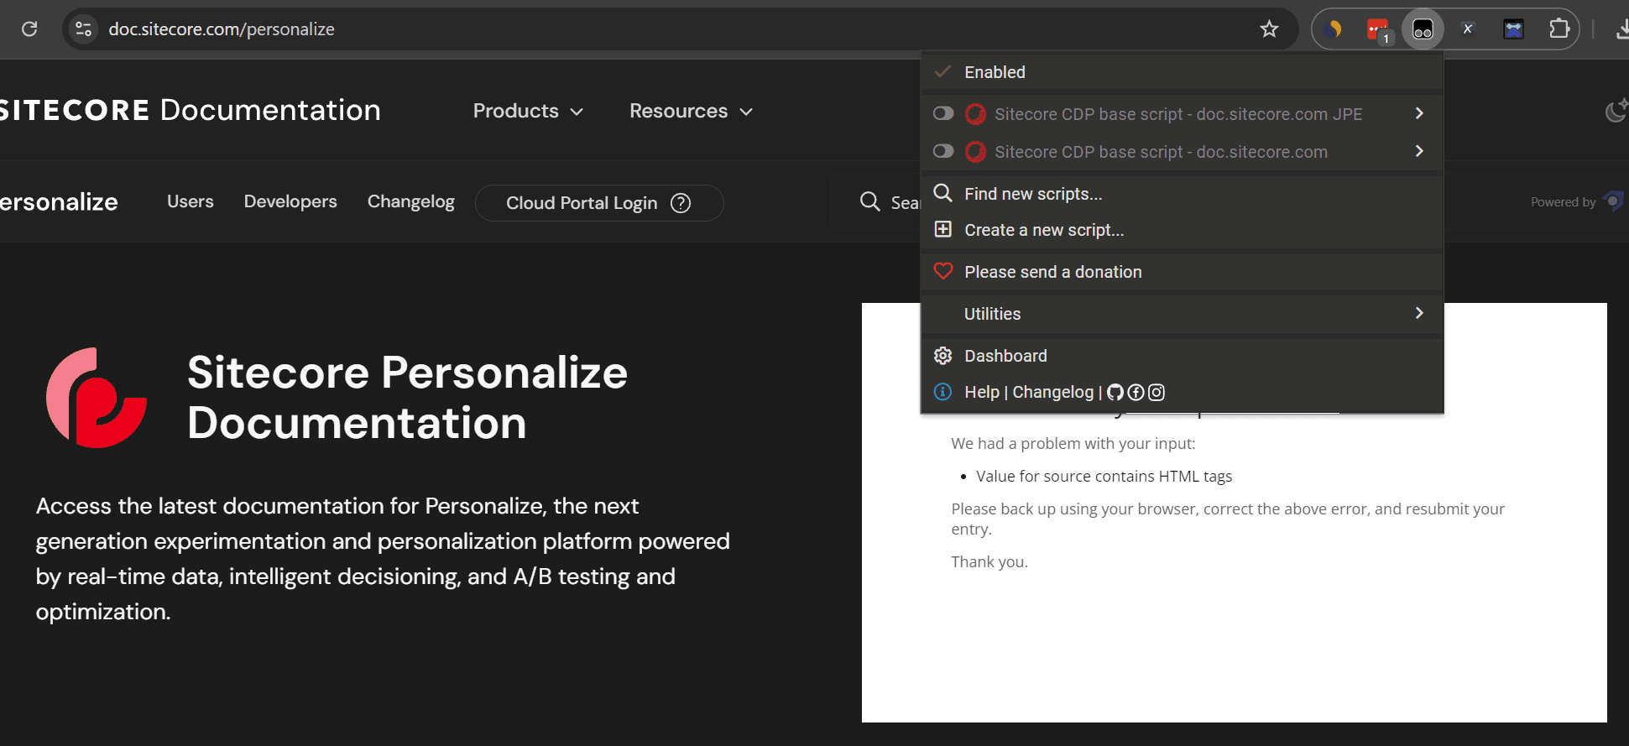
Task: Open Tampermonkey's Facebook icon link
Action: click(x=1136, y=392)
